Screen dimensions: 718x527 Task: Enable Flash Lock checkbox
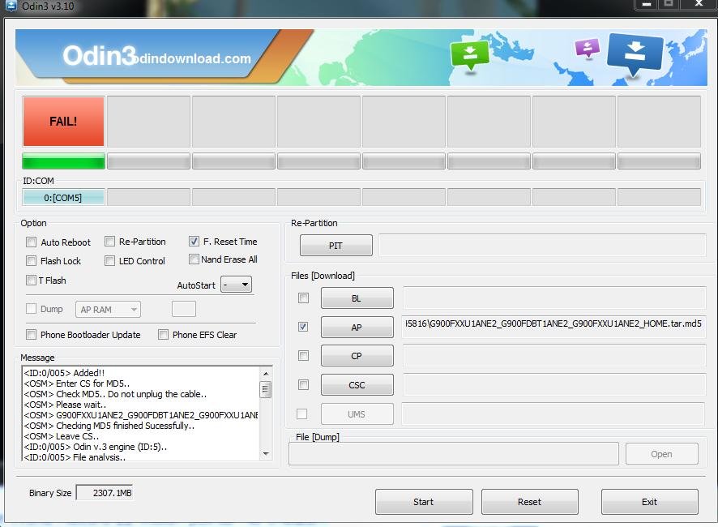(x=31, y=261)
